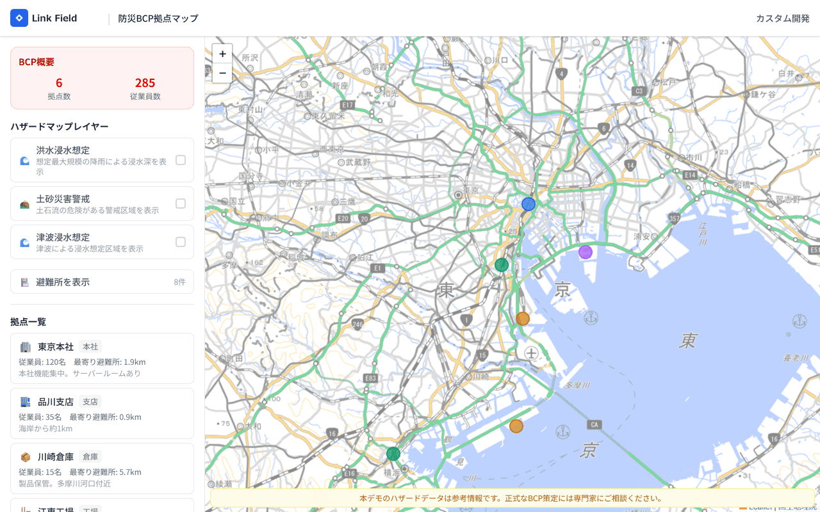This screenshot has width=820, height=512.
Task: Zoom in on the map
Action: pos(222,54)
